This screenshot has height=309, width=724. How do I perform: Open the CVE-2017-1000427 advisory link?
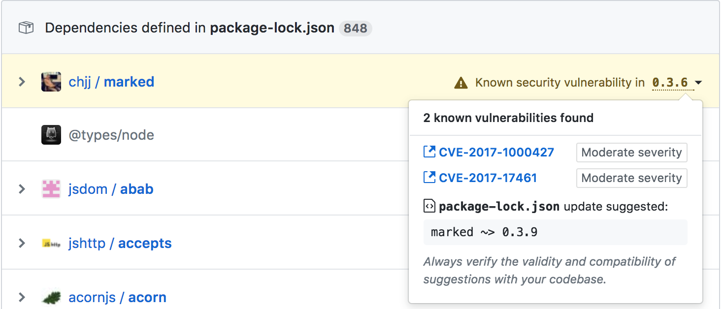click(x=496, y=152)
